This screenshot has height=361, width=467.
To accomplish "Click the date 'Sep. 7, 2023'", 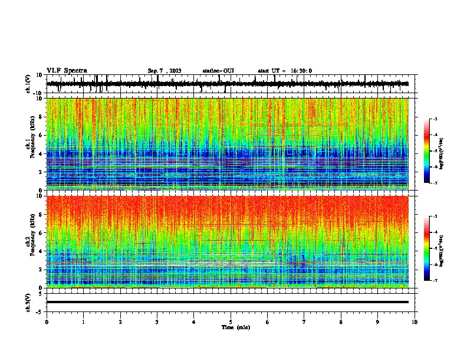I will [x=165, y=71].
